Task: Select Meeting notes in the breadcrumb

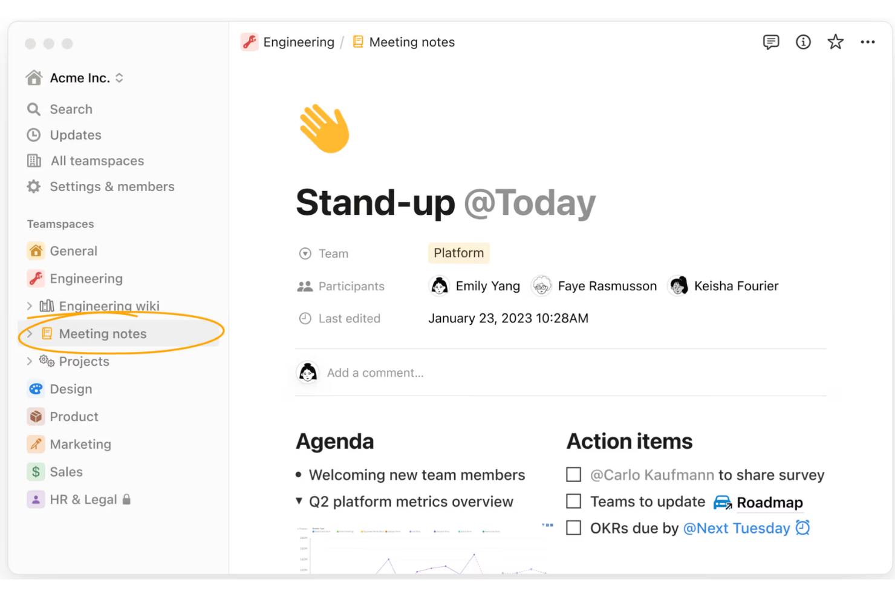Action: pos(412,42)
